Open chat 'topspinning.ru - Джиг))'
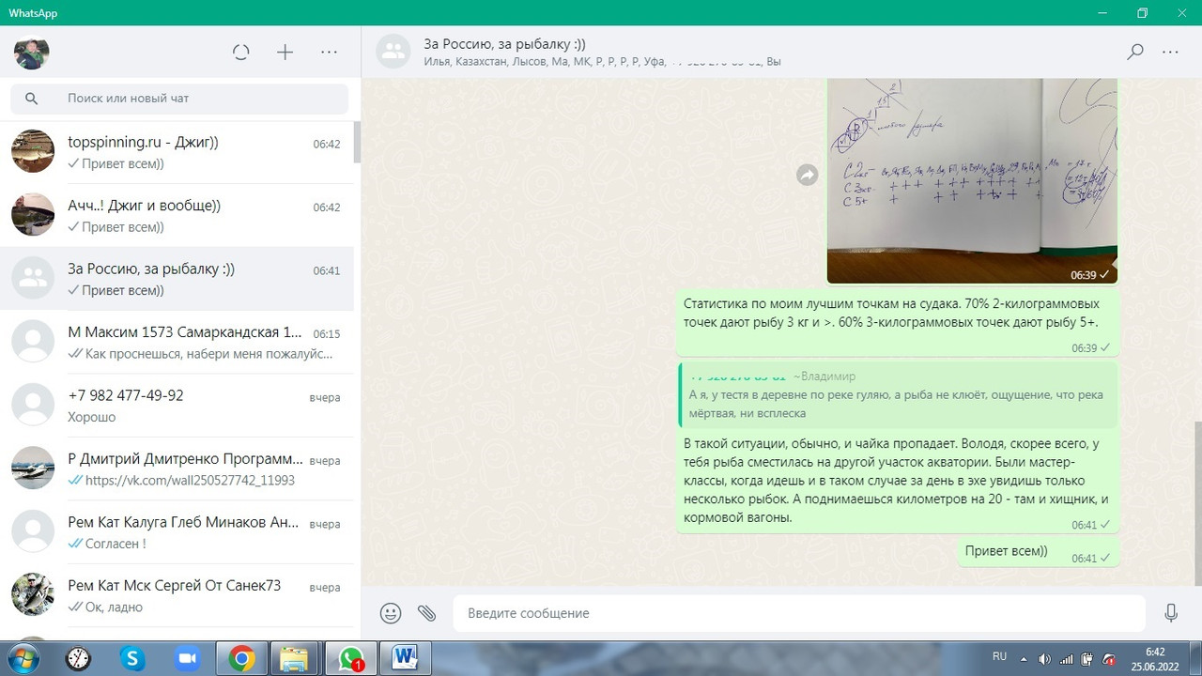1202x676 pixels. click(x=177, y=152)
